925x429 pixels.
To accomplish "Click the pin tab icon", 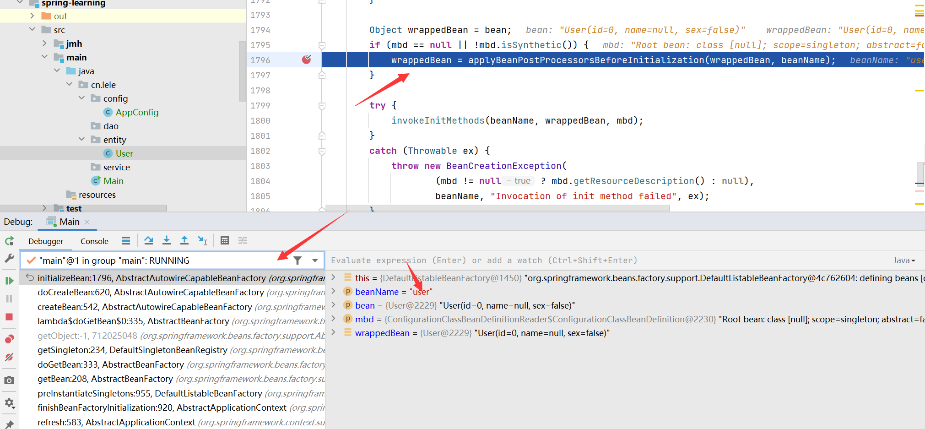I will [9, 424].
